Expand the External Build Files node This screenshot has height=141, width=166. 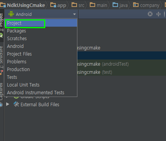click(8, 104)
